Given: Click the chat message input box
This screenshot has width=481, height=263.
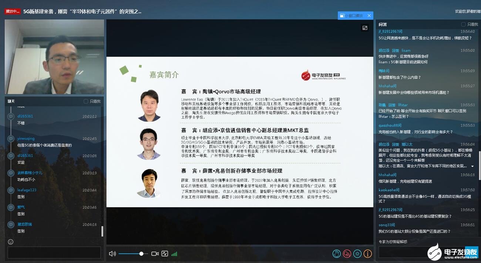Looking at the screenshot, I should [54, 252].
